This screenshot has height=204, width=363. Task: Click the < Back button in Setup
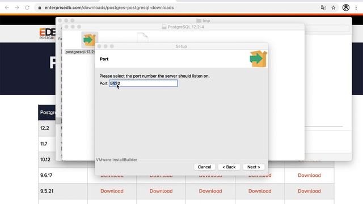tap(229, 167)
